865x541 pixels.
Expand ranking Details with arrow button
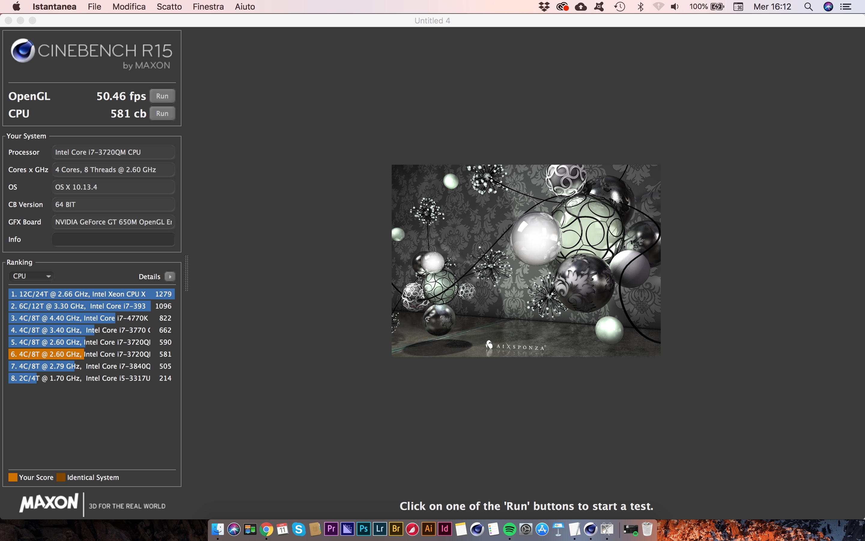170,277
